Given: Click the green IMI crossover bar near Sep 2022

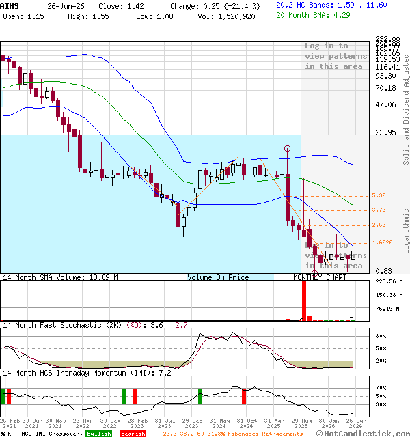Looking at the screenshot, I should (x=124, y=396).
